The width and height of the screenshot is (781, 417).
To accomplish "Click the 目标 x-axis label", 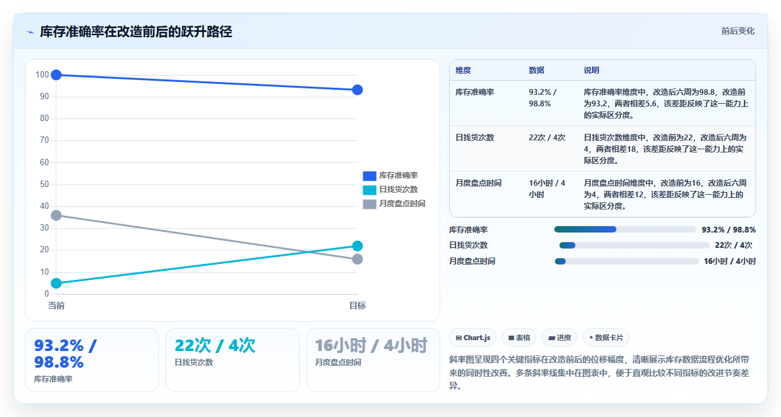I will pos(358,306).
